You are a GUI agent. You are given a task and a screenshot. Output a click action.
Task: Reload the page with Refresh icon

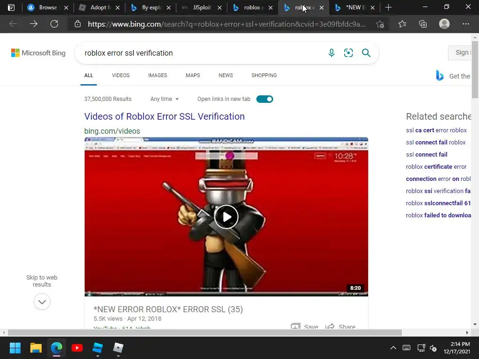point(54,24)
